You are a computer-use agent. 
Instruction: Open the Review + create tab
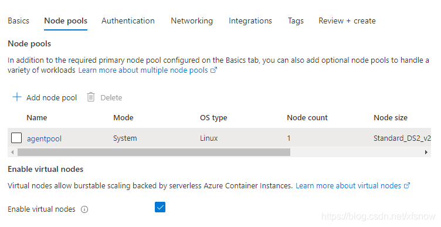point(347,21)
